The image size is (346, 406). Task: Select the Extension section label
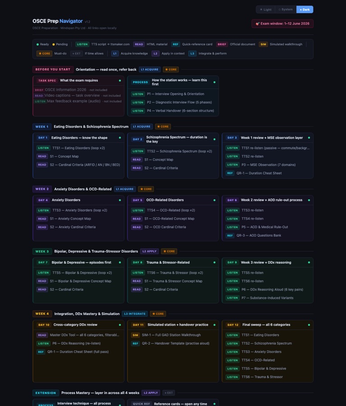(46, 393)
